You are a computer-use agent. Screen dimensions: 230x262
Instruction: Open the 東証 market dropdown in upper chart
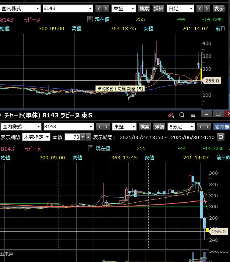(123, 8)
